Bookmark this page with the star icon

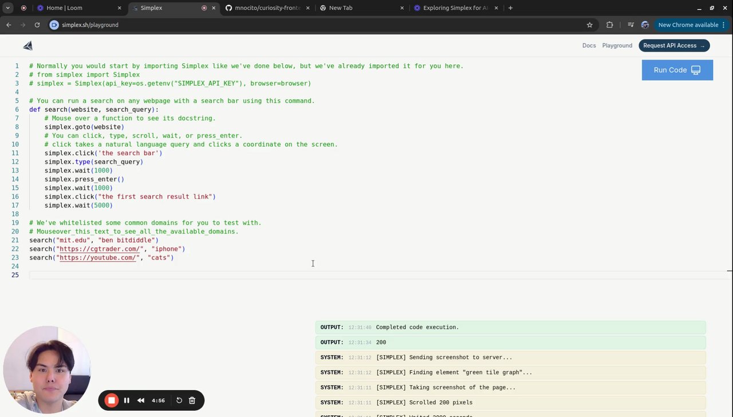click(590, 25)
